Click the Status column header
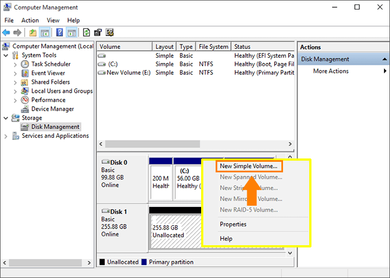390x278 pixels. click(x=262, y=47)
